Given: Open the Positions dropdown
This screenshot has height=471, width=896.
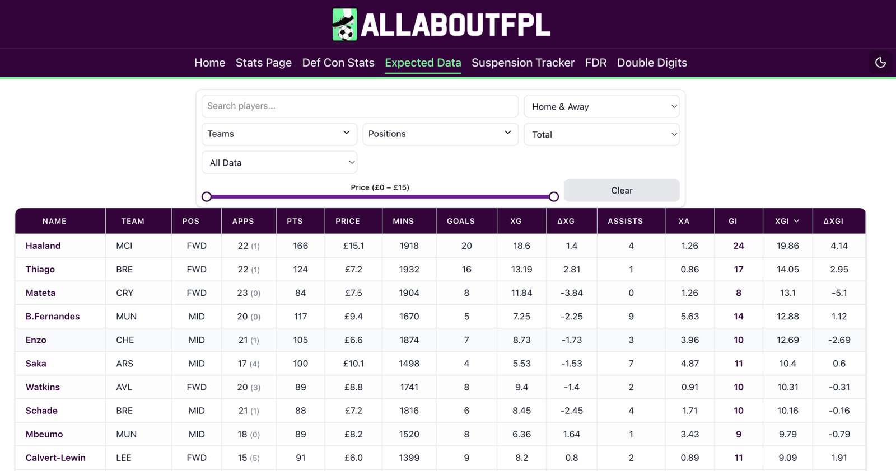Looking at the screenshot, I should click(x=440, y=134).
